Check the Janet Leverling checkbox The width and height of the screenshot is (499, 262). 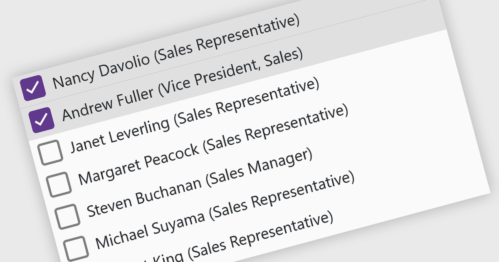[50, 152]
